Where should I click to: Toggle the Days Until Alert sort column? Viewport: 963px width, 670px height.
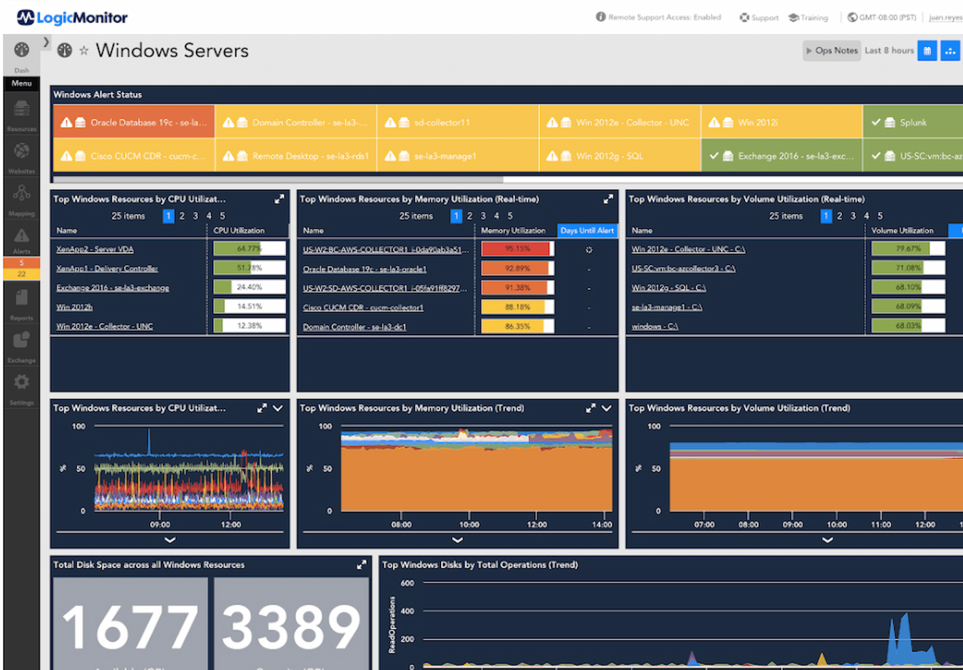tap(586, 230)
